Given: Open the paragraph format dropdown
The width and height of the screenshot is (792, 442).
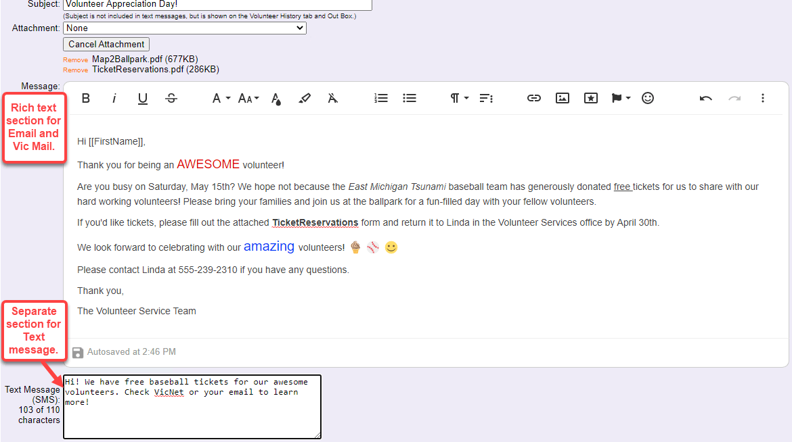Looking at the screenshot, I should point(458,98).
